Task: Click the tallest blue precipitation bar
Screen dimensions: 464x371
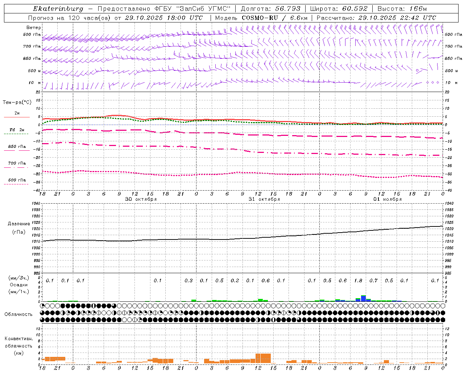Action: 363,299
